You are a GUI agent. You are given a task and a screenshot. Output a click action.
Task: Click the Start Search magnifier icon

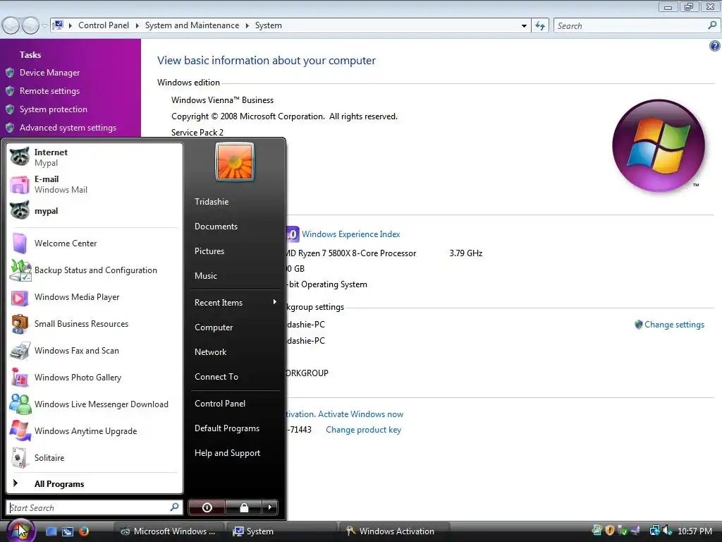click(x=175, y=507)
